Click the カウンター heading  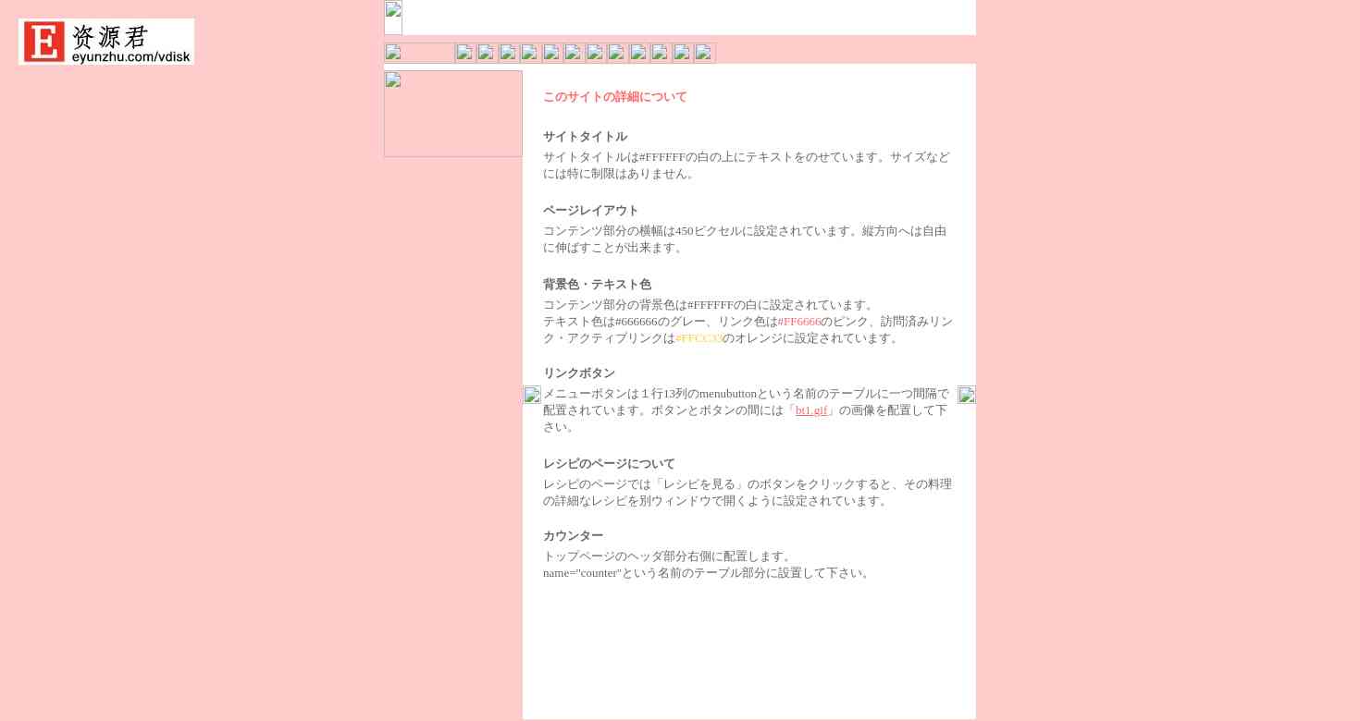click(x=573, y=536)
